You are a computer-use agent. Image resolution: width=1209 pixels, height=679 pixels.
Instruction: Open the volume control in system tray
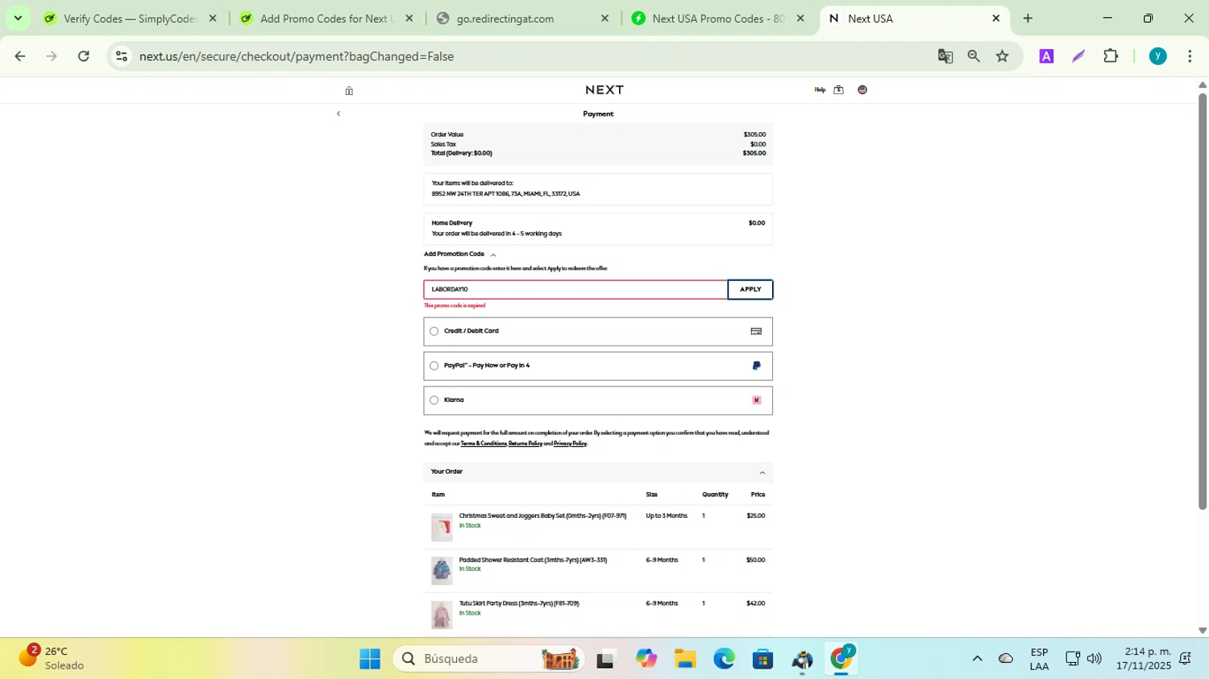pos(1094,659)
